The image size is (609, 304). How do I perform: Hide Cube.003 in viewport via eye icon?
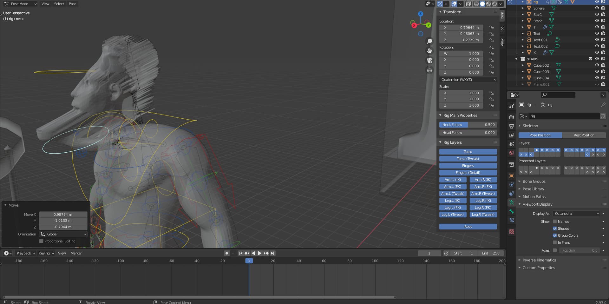[597, 72]
